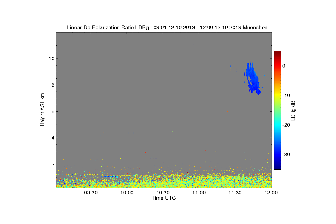Screen dimensions: 336x224
Task: Click the 10:00 time tick label
Action: pyautogui.click(x=127, y=193)
